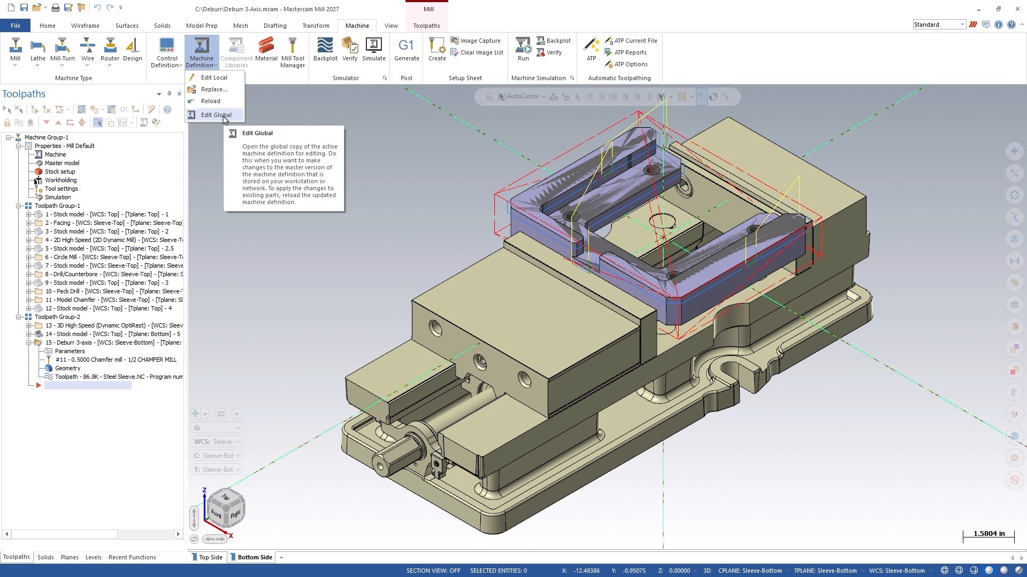The height and width of the screenshot is (577, 1027).
Task: Open ATP Current File
Action: [631, 41]
